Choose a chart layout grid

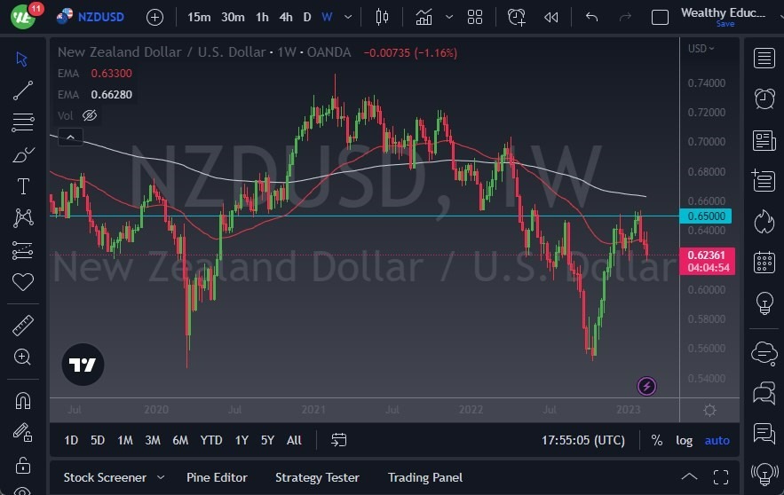[x=474, y=18]
